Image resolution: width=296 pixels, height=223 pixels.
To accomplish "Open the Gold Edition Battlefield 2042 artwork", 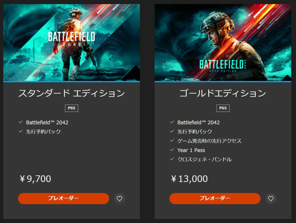I will coord(223,42).
